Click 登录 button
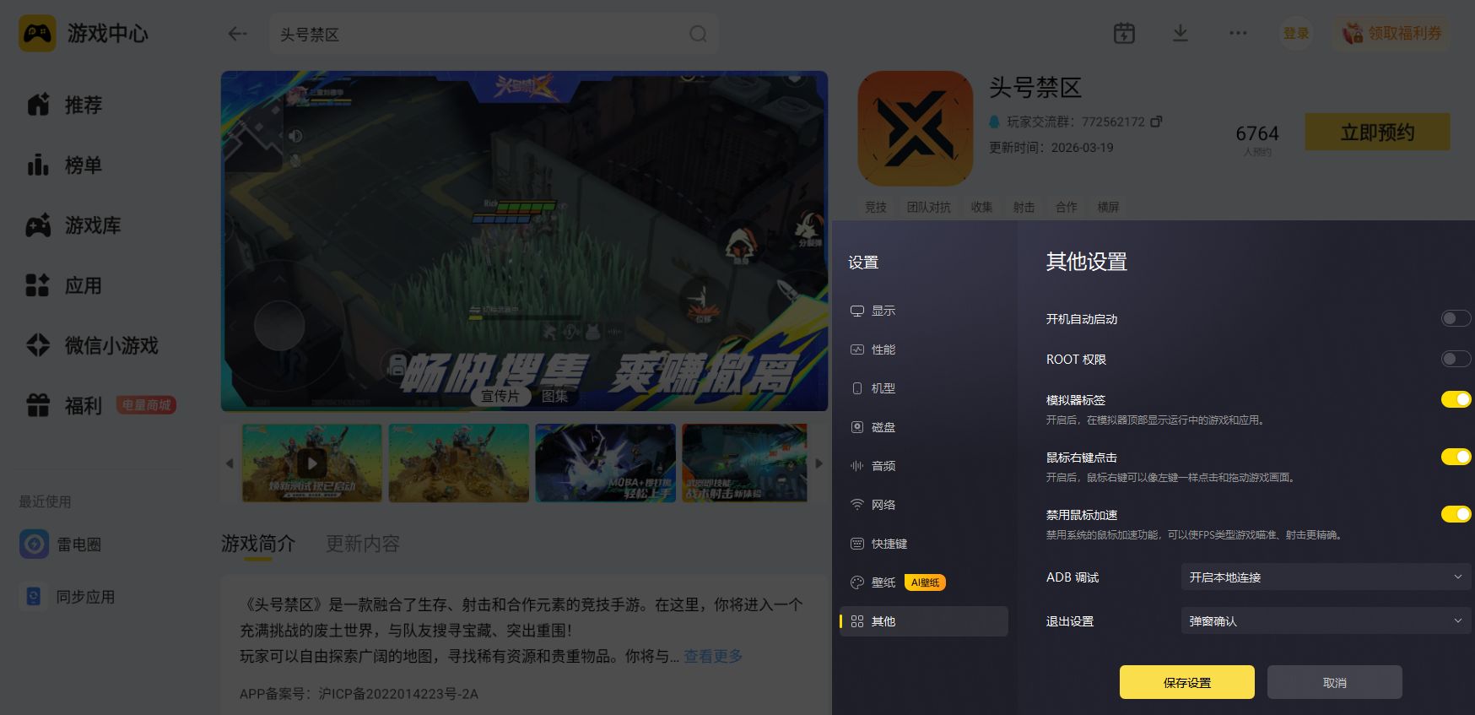1475x715 pixels. [1296, 33]
